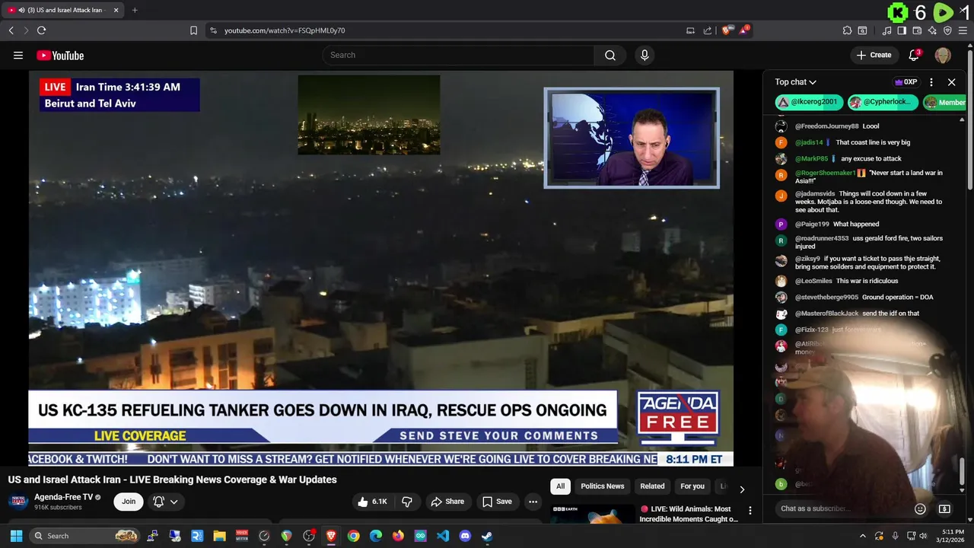Open Leo AI sparkle icon
The height and width of the screenshot is (548, 974).
point(932,30)
